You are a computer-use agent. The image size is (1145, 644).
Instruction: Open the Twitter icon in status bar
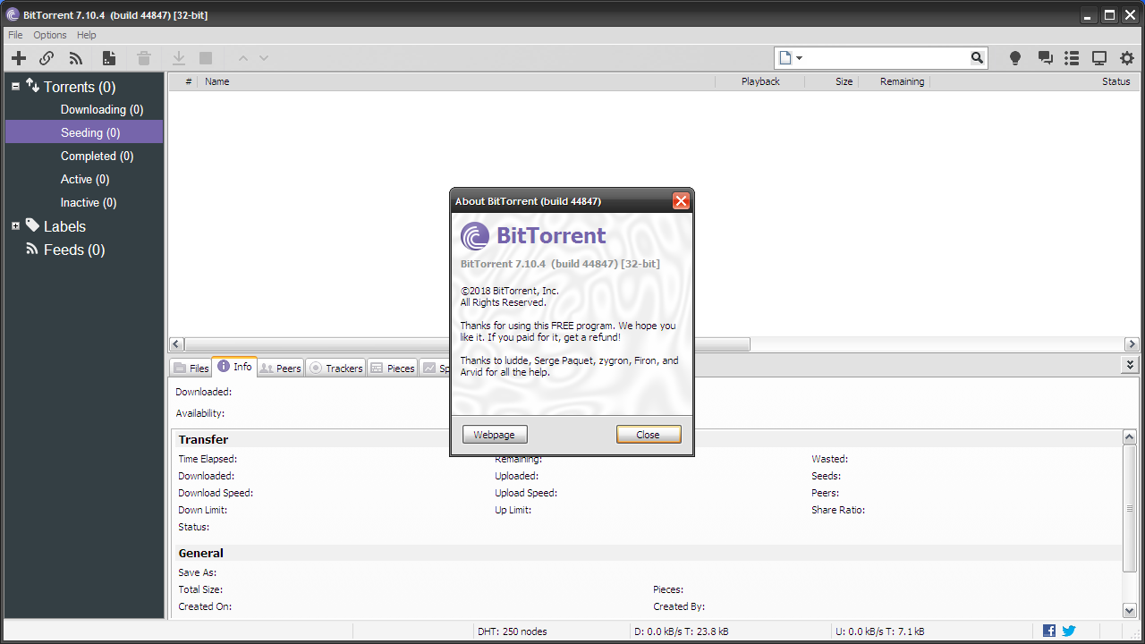pos(1069,631)
